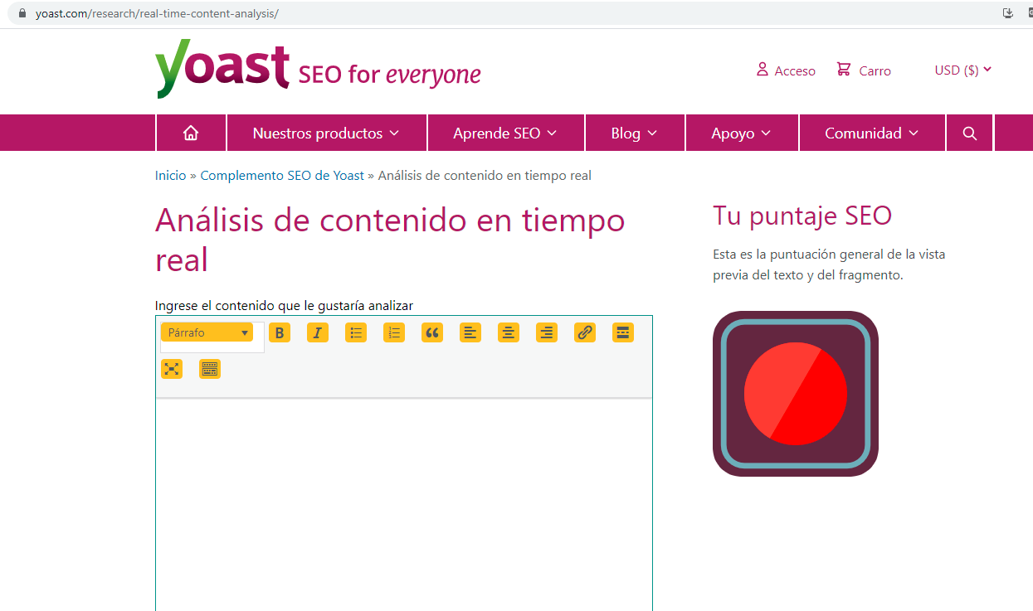Image resolution: width=1033 pixels, height=611 pixels.
Task: Follow the Inicio breadcrumb link
Action: point(171,176)
